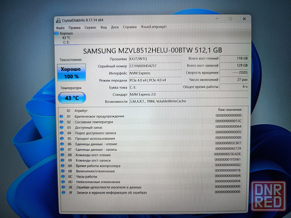The width and height of the screenshot is (291, 218).
Task: Click status dot for attribute 09 Команды хост-записи
Action: pos(63,160)
